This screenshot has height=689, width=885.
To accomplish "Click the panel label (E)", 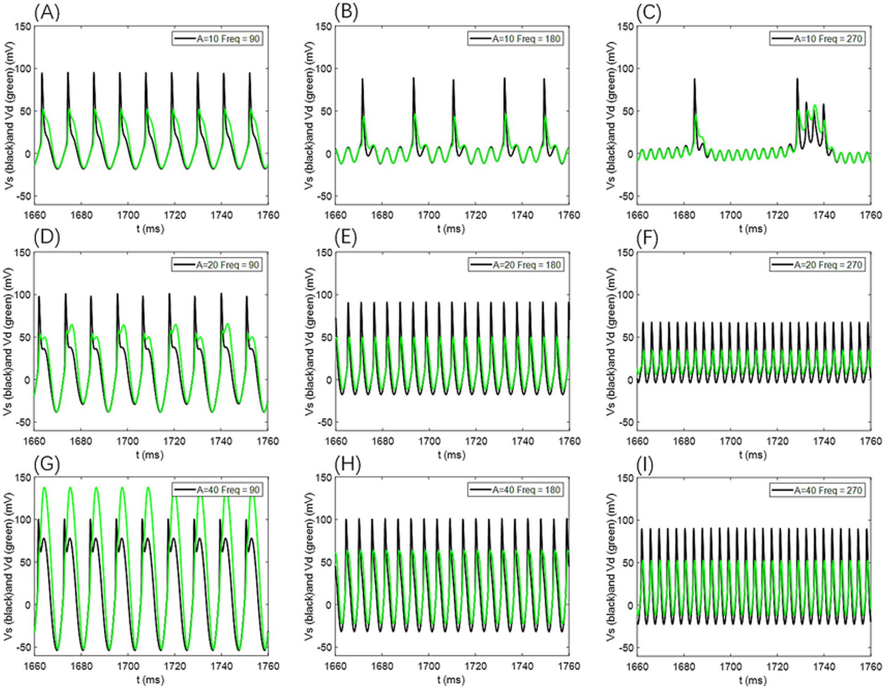I will (345, 238).
